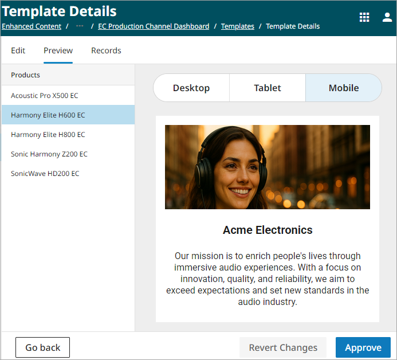Select the Preview tab
This screenshot has height=360, width=397.
point(58,50)
